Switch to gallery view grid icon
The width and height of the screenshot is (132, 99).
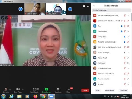coord(84,6)
